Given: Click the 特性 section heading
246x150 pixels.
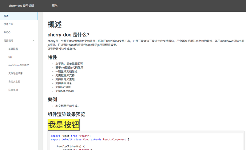Looking at the screenshot, I should 52,57.
